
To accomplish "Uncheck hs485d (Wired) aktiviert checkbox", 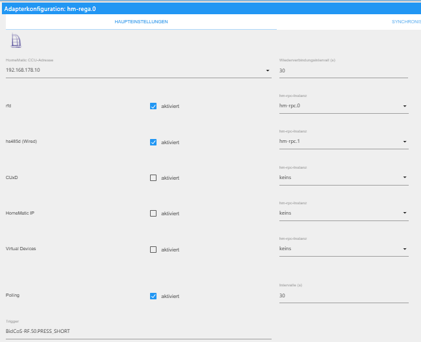I will pyautogui.click(x=153, y=142).
